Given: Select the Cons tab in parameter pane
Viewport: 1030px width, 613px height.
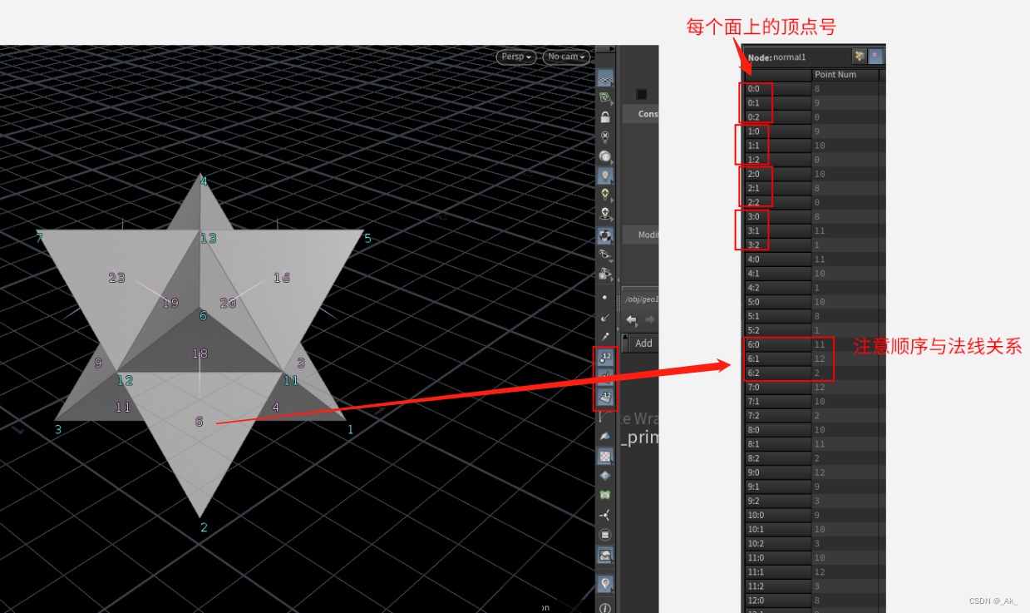Looking at the screenshot, I should [647, 114].
